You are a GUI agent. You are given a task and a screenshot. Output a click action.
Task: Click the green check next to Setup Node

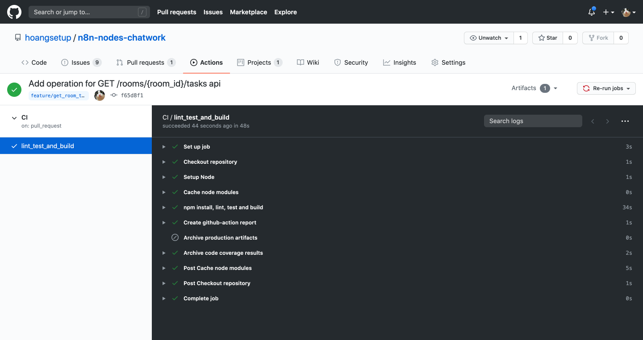(175, 177)
